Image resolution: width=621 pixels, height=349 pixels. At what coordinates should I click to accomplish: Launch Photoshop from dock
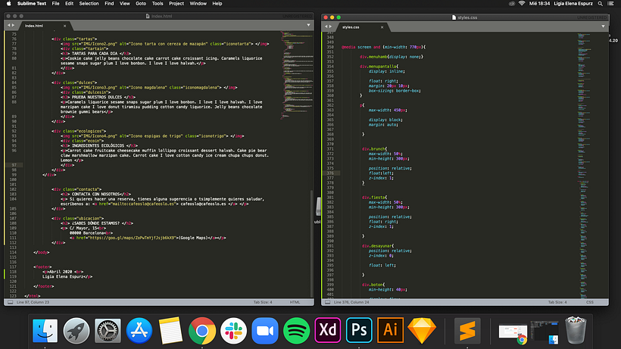tap(359, 330)
